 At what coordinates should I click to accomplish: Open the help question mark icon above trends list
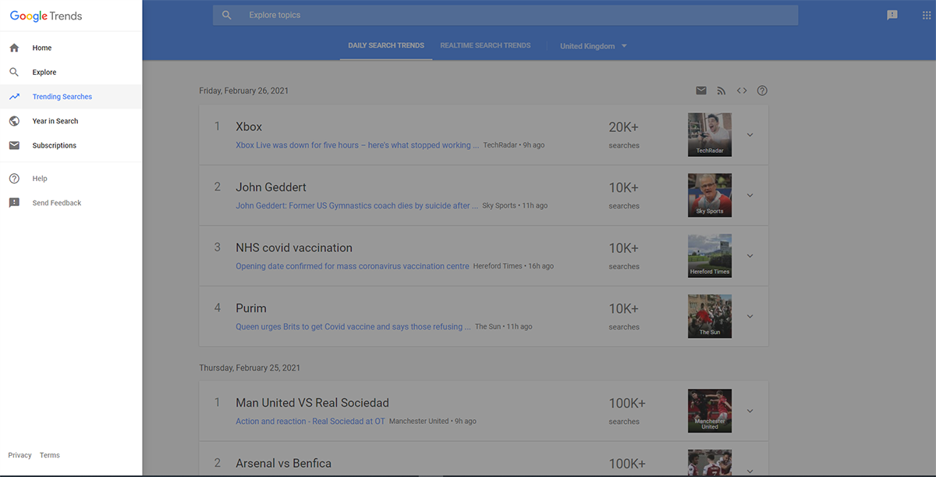click(x=762, y=91)
